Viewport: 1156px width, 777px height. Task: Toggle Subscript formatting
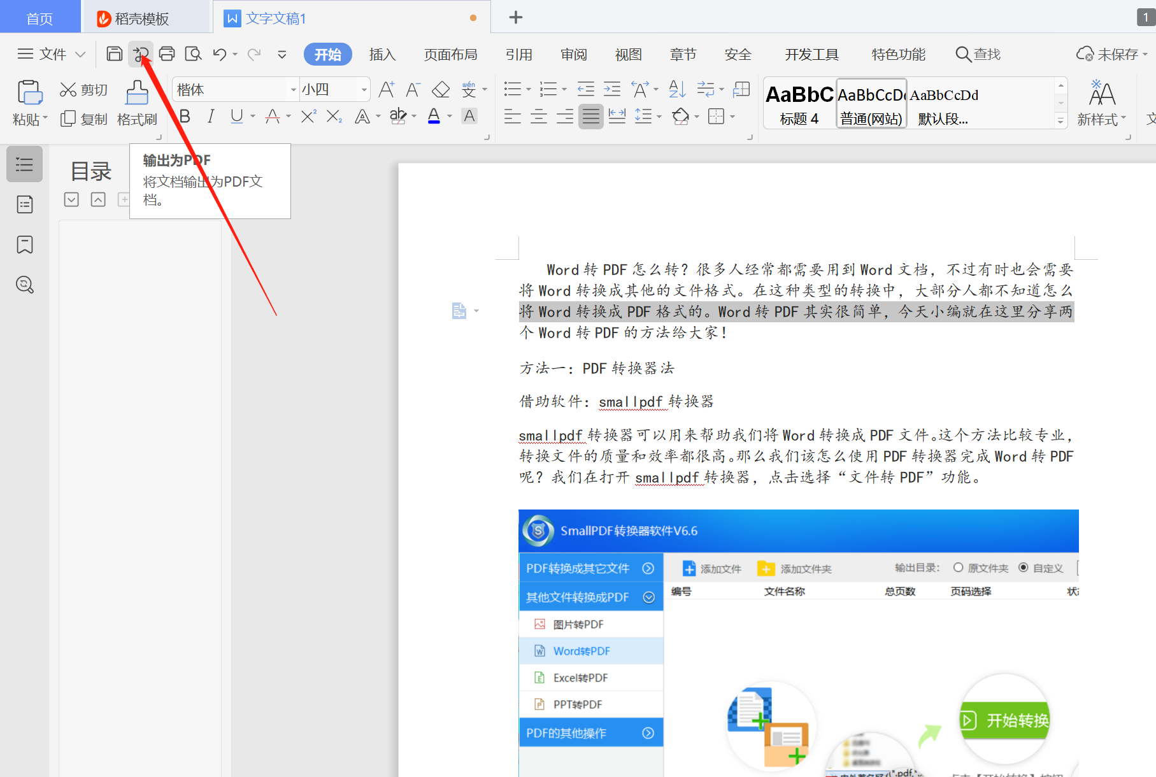coord(334,116)
